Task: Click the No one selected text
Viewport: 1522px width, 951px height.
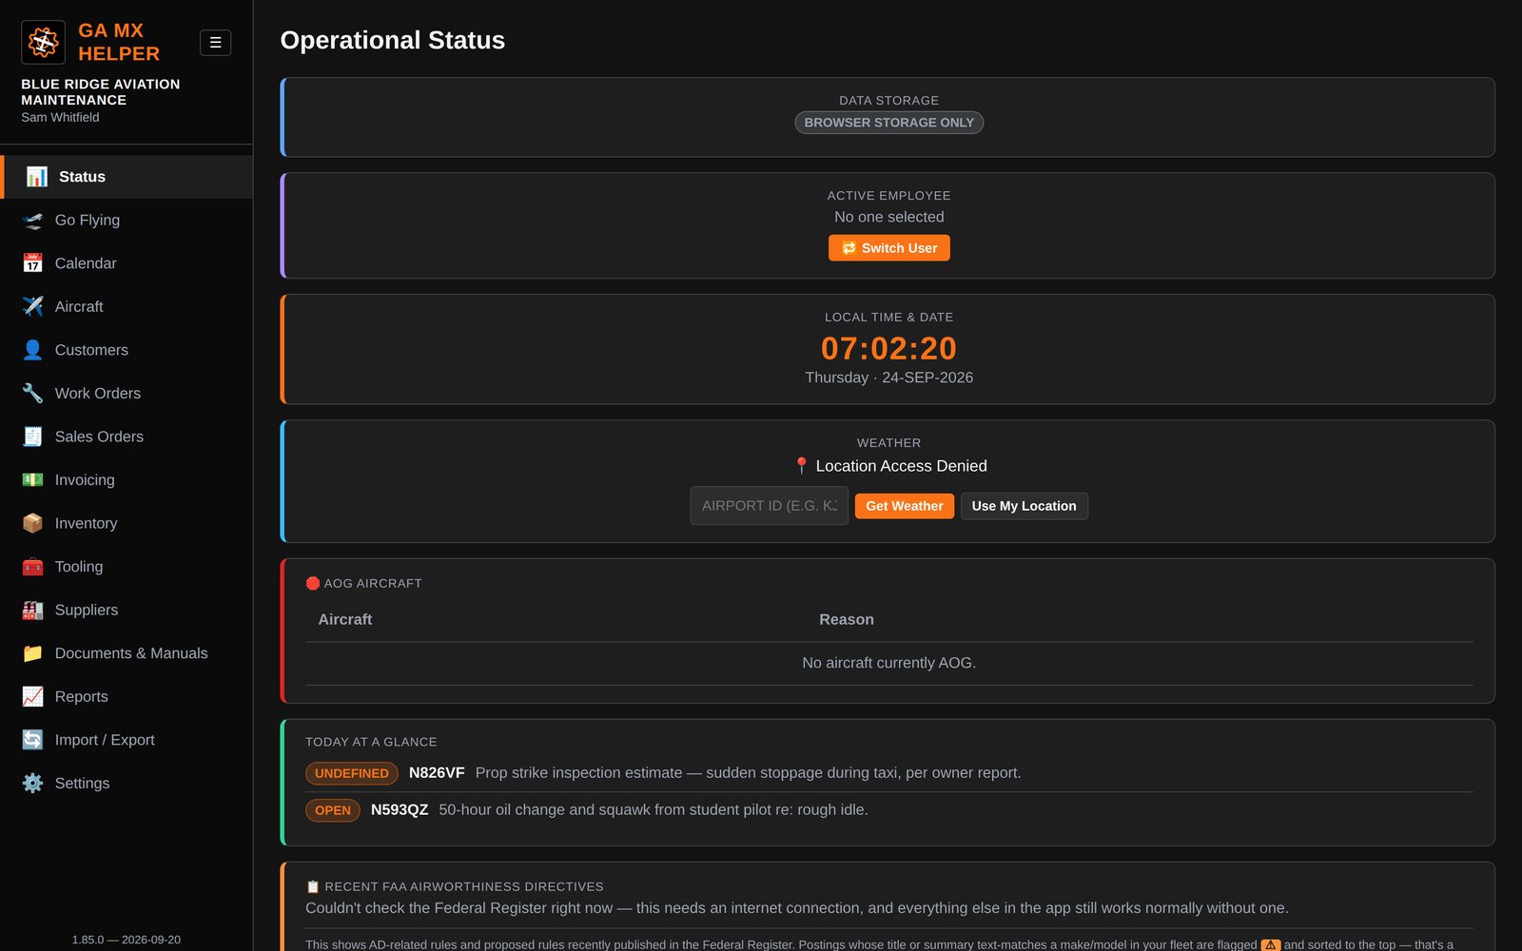Action: (888, 217)
